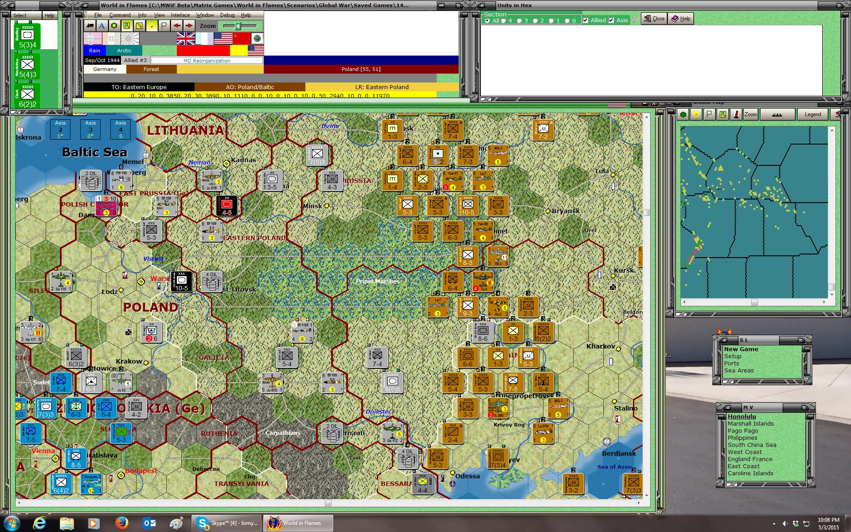Click the train rail-movement toolbar icon
Viewport: 851px width, 532px height.
click(x=90, y=26)
